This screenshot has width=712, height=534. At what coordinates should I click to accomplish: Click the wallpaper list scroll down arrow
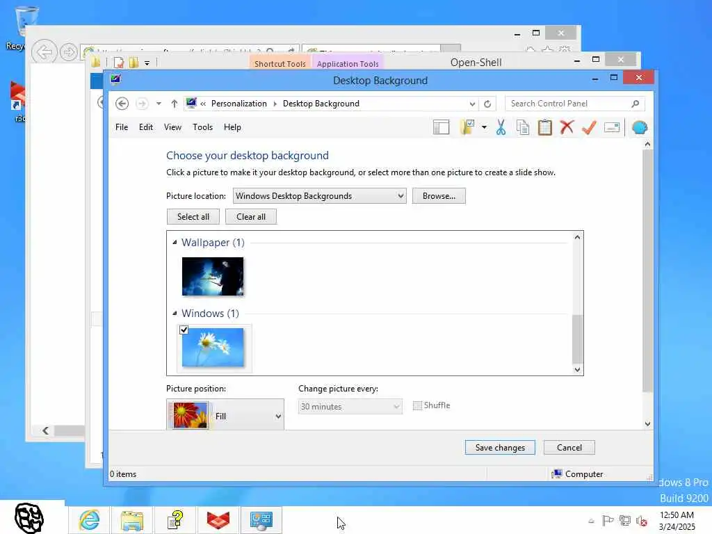[x=577, y=370]
